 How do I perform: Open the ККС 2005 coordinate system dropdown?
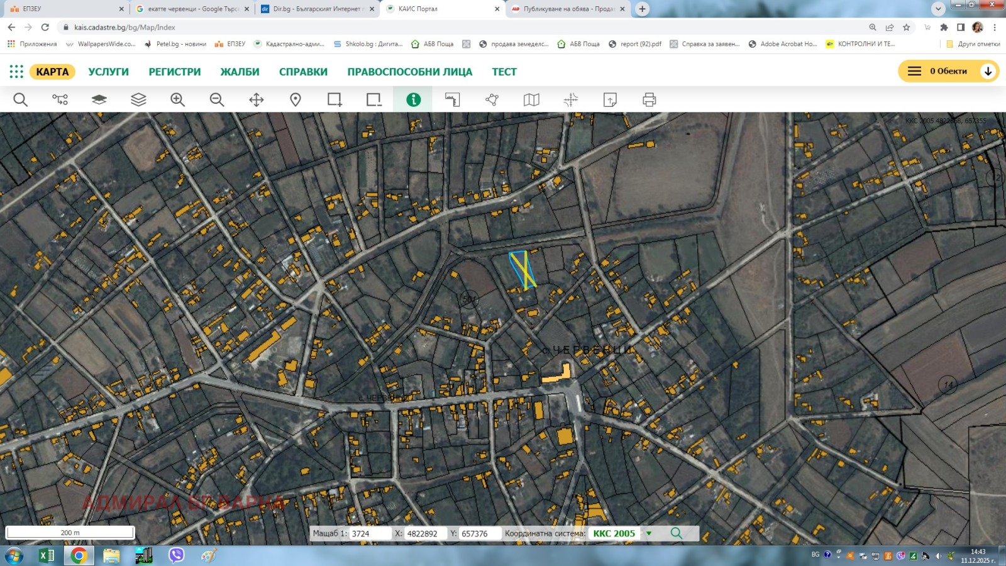click(649, 533)
